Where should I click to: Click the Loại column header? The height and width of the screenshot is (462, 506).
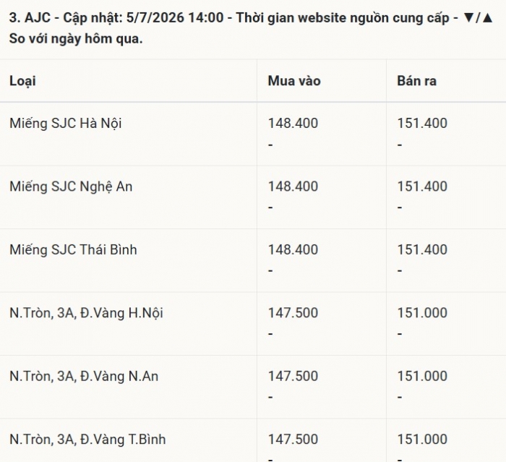pos(22,81)
